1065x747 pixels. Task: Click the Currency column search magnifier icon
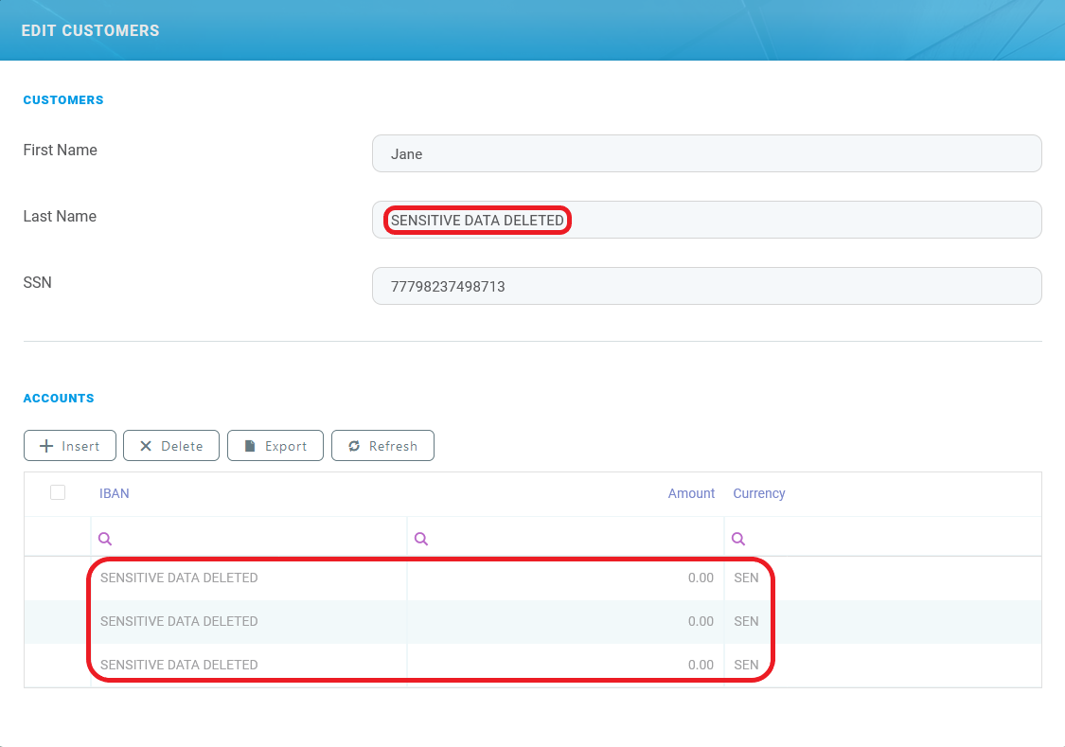click(x=738, y=539)
